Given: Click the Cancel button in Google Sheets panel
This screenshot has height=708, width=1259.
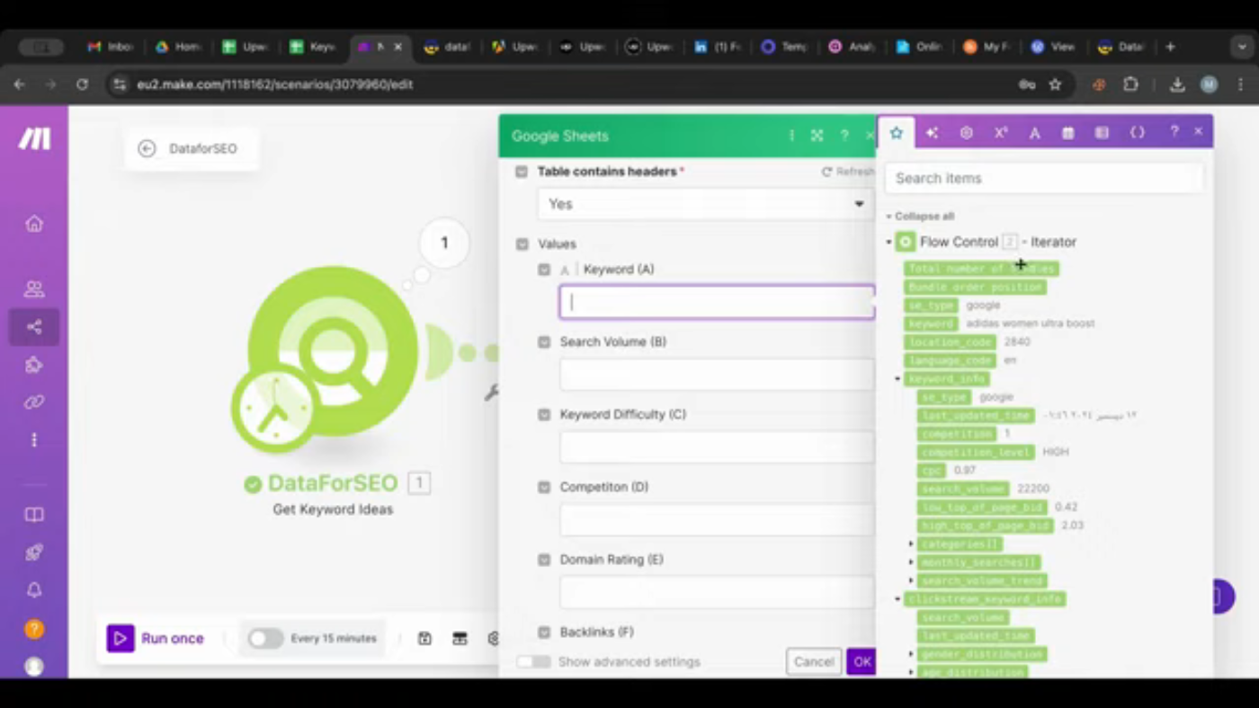Looking at the screenshot, I should 814,661.
